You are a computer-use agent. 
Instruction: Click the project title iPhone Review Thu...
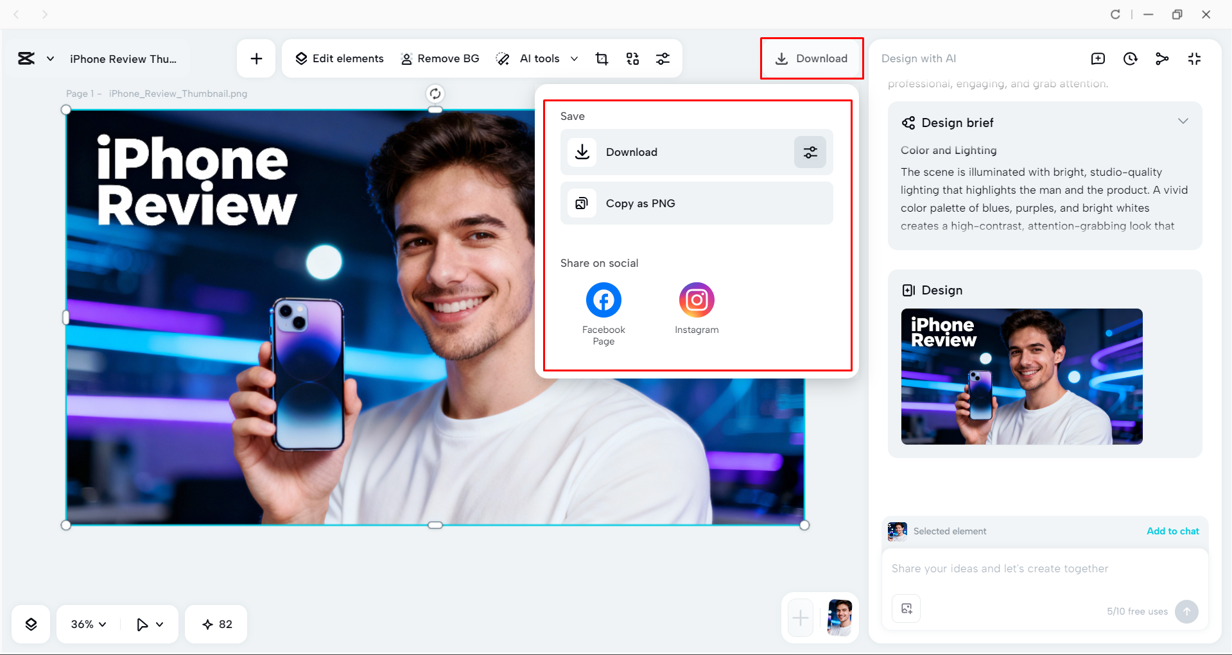[123, 59]
